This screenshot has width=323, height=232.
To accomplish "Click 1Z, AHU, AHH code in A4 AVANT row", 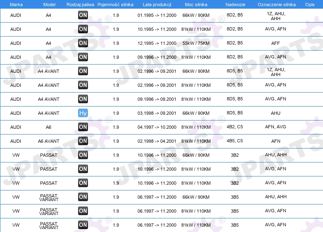I will [276, 72].
